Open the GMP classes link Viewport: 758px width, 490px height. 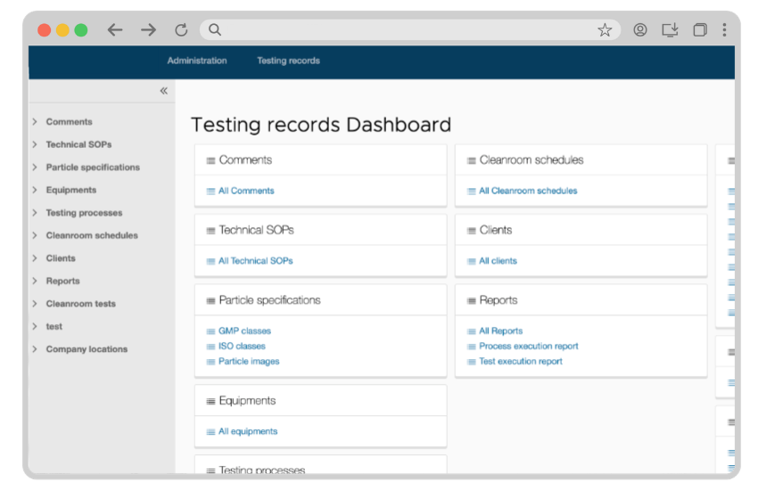click(x=244, y=331)
